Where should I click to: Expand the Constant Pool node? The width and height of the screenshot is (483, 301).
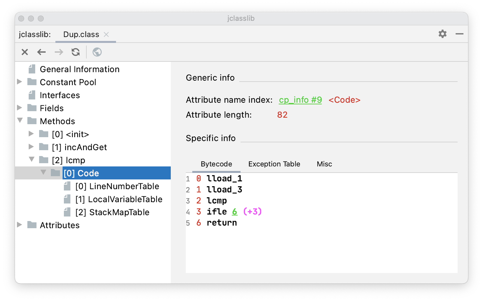click(x=20, y=82)
